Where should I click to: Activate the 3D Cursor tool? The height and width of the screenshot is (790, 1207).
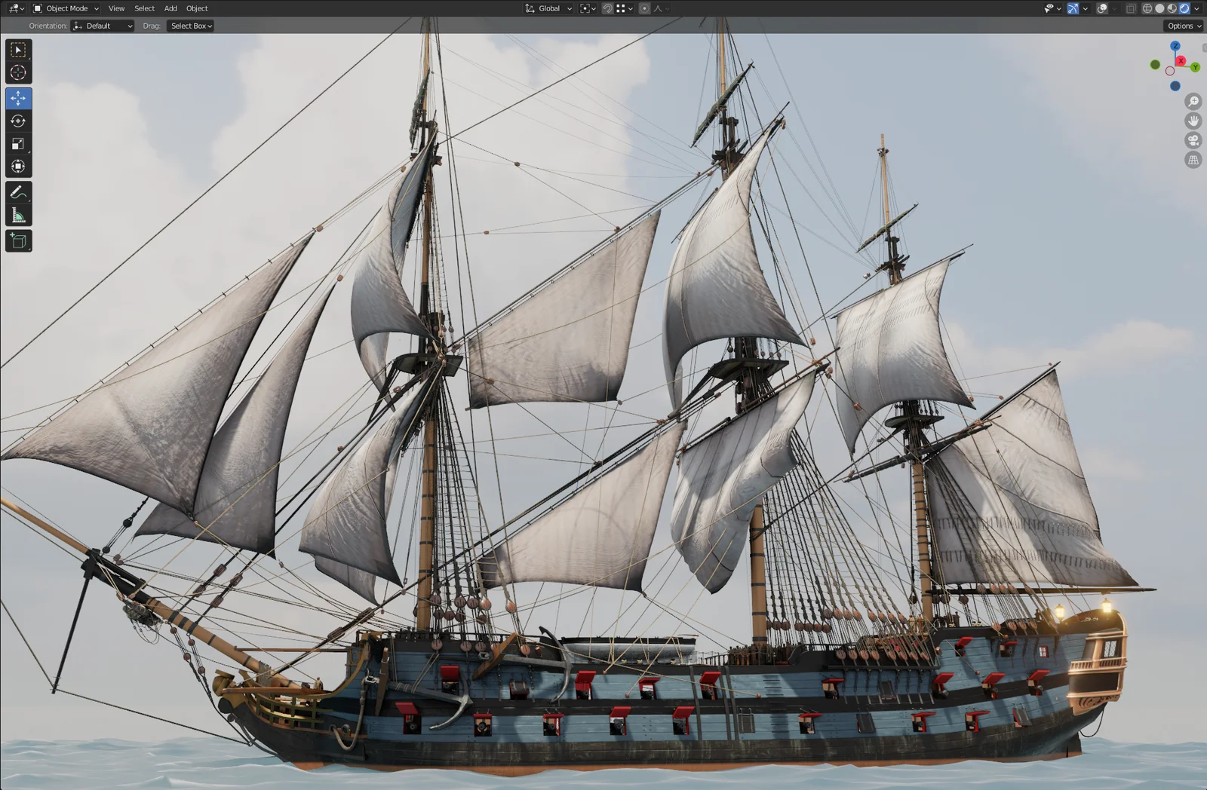click(x=18, y=72)
